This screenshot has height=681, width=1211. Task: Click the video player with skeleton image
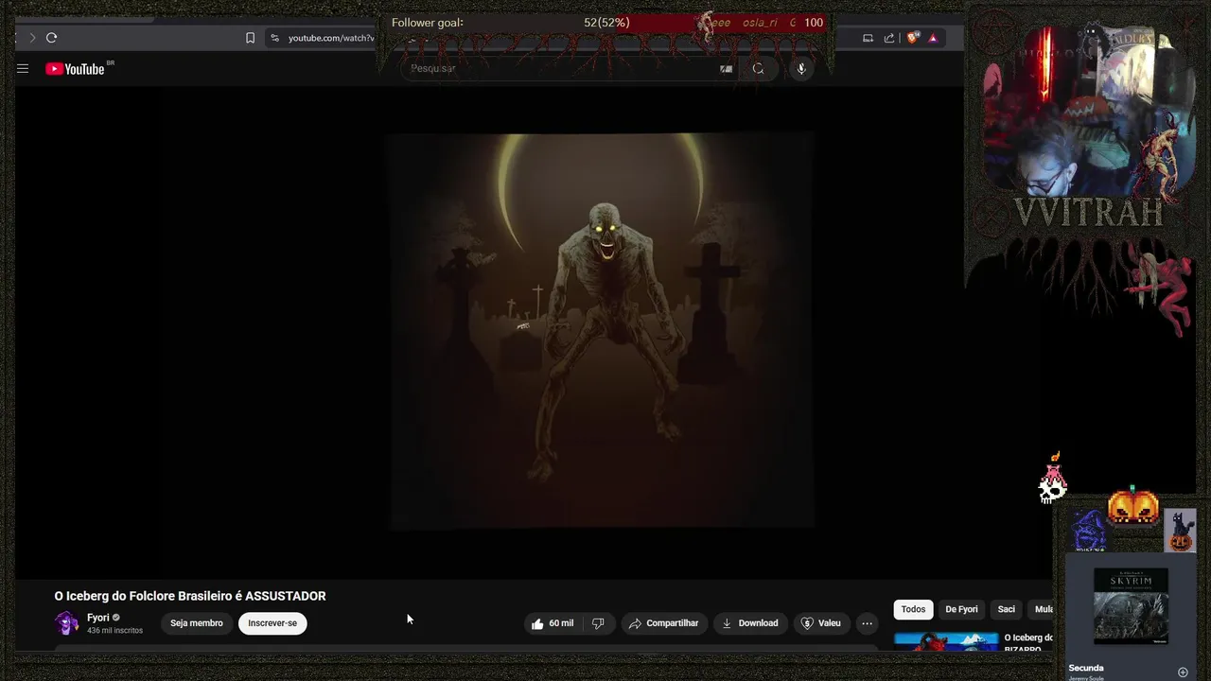coord(601,331)
